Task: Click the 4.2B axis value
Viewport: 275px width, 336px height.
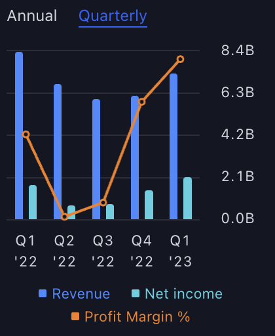Action: (238, 135)
